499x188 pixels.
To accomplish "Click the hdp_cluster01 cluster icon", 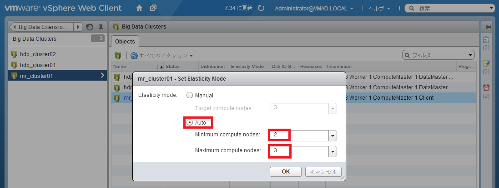I will [x=14, y=65].
